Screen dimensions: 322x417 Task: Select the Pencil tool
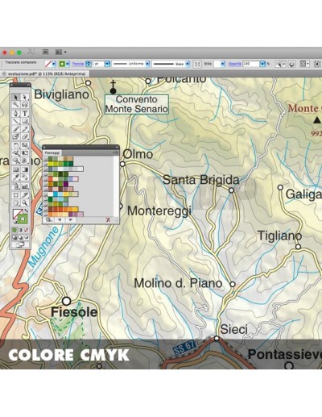[x=25, y=129]
